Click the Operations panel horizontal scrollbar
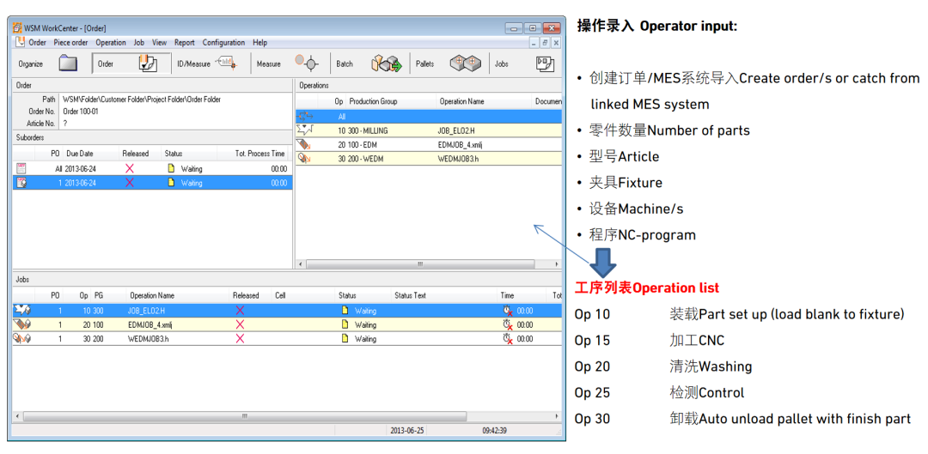Viewport: 928px width, 454px height. tap(420, 263)
